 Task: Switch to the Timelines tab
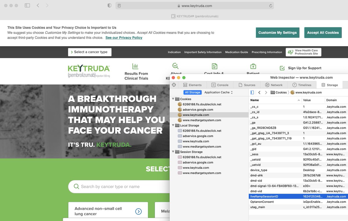pos(302,85)
